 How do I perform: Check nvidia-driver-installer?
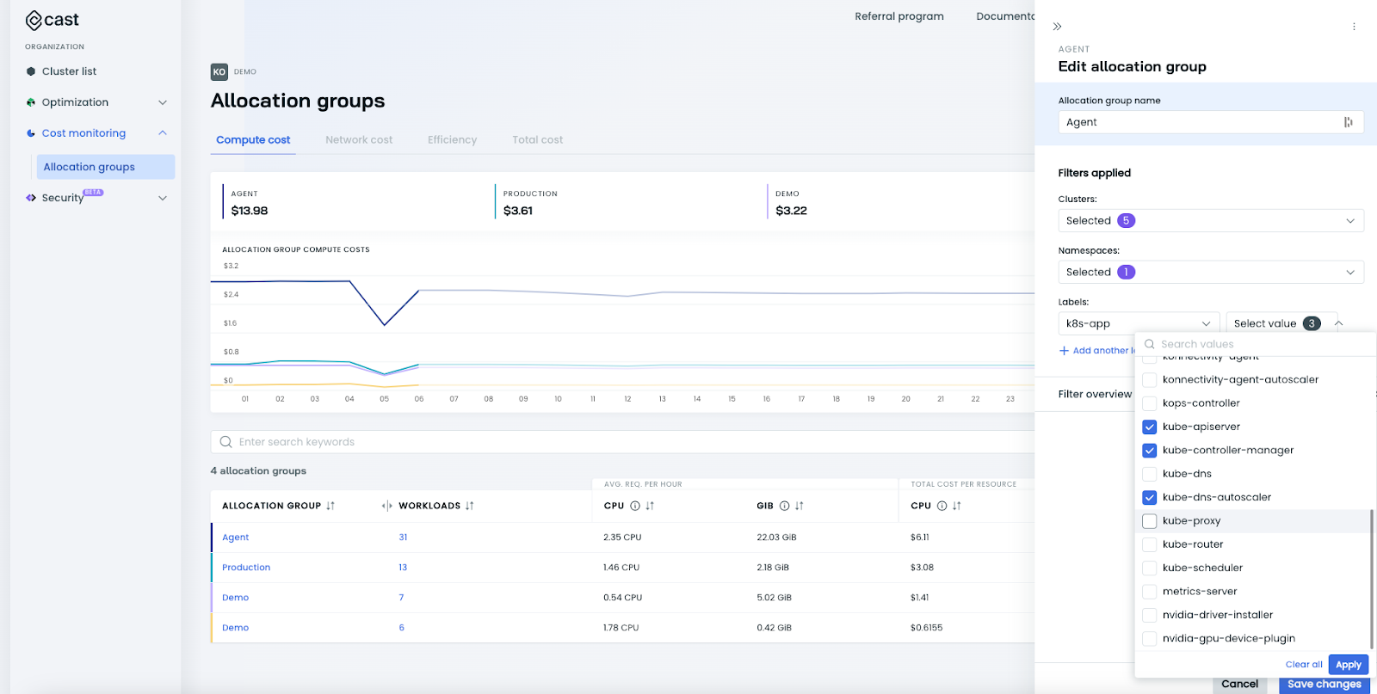[1150, 615]
